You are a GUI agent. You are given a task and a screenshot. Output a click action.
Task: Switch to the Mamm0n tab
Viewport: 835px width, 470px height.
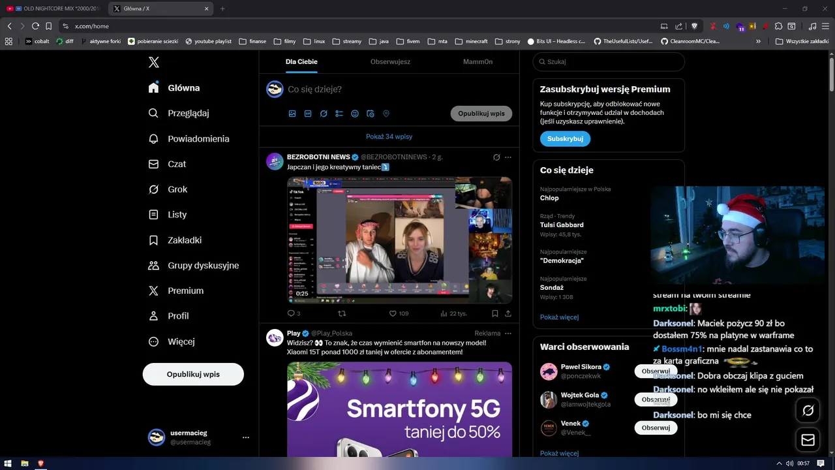(478, 61)
